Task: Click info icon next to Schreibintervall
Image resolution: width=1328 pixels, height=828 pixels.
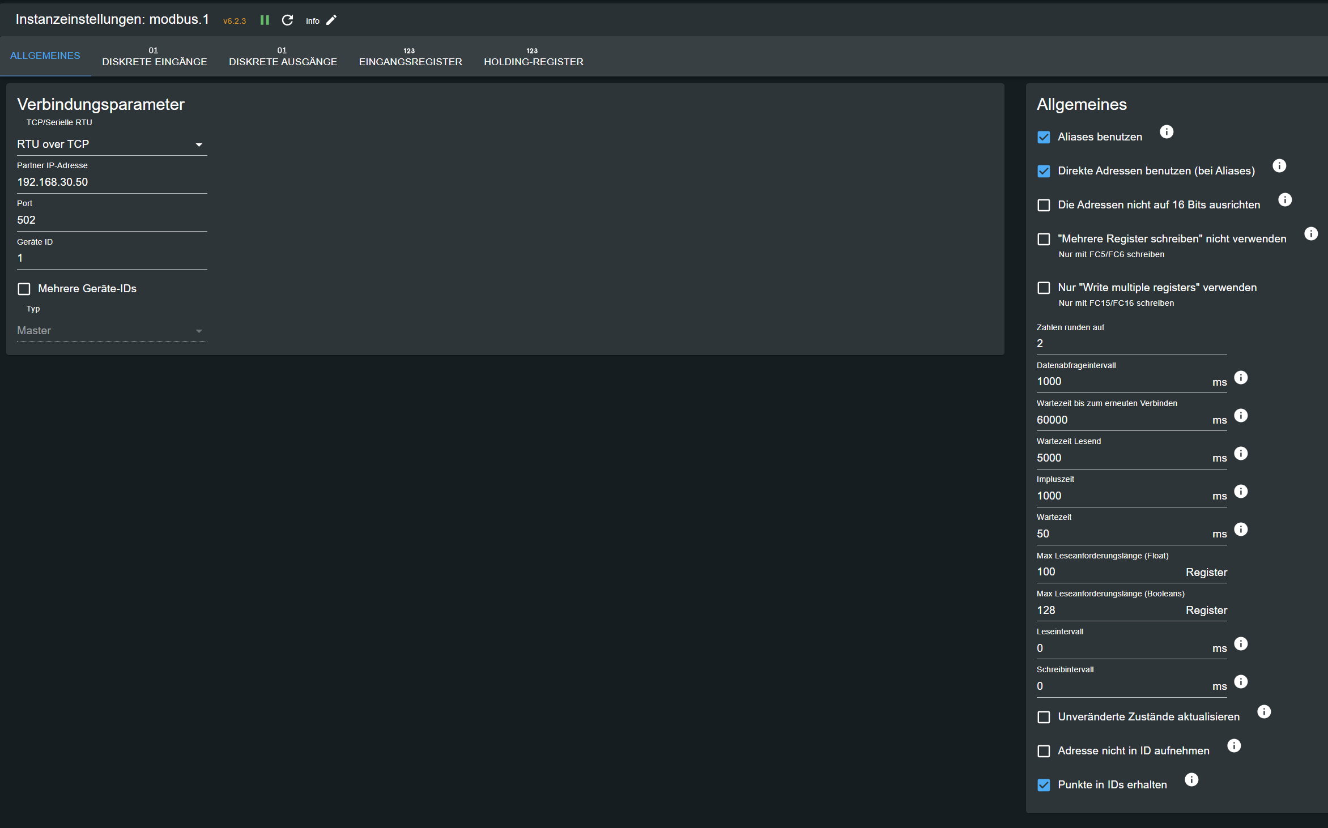Action: click(x=1241, y=682)
